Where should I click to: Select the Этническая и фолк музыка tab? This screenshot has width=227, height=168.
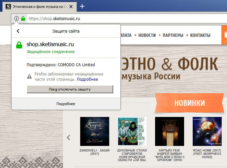(39, 7)
